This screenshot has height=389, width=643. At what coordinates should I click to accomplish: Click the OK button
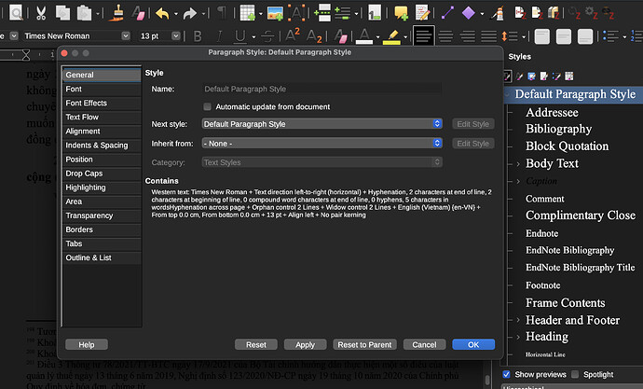(x=473, y=344)
